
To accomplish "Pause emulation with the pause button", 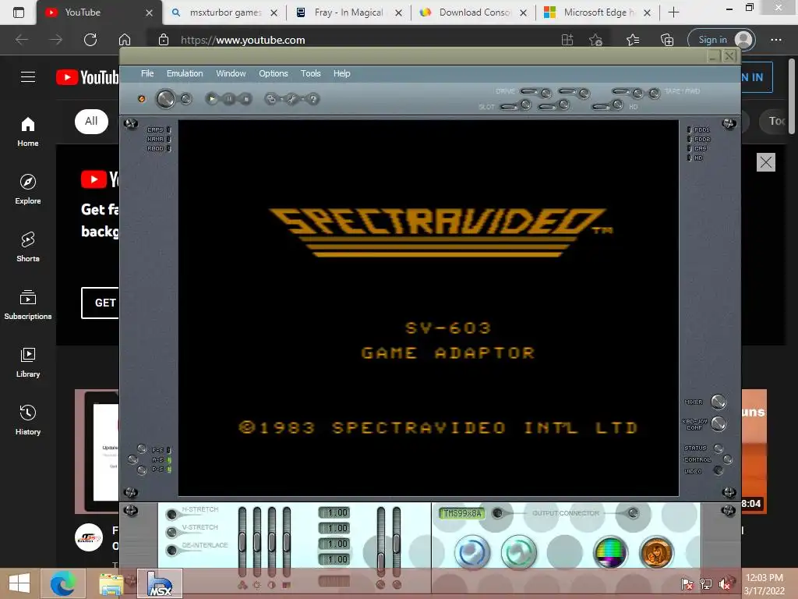I will tap(229, 99).
